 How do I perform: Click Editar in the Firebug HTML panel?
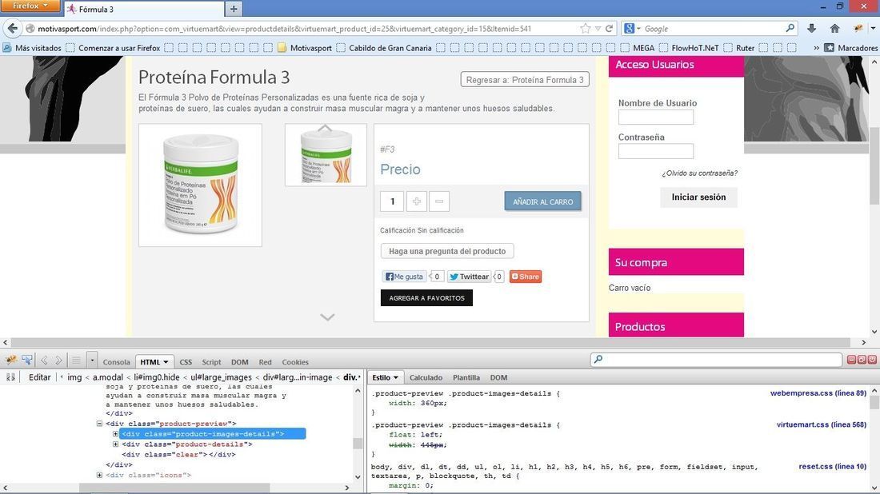pos(40,377)
